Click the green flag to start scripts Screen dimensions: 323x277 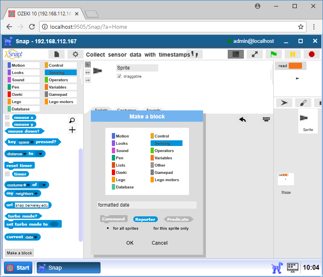[x=274, y=54]
